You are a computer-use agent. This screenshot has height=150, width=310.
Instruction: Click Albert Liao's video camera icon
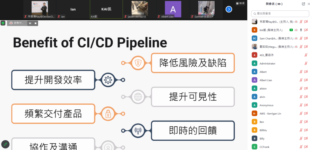[x=306, y=80]
